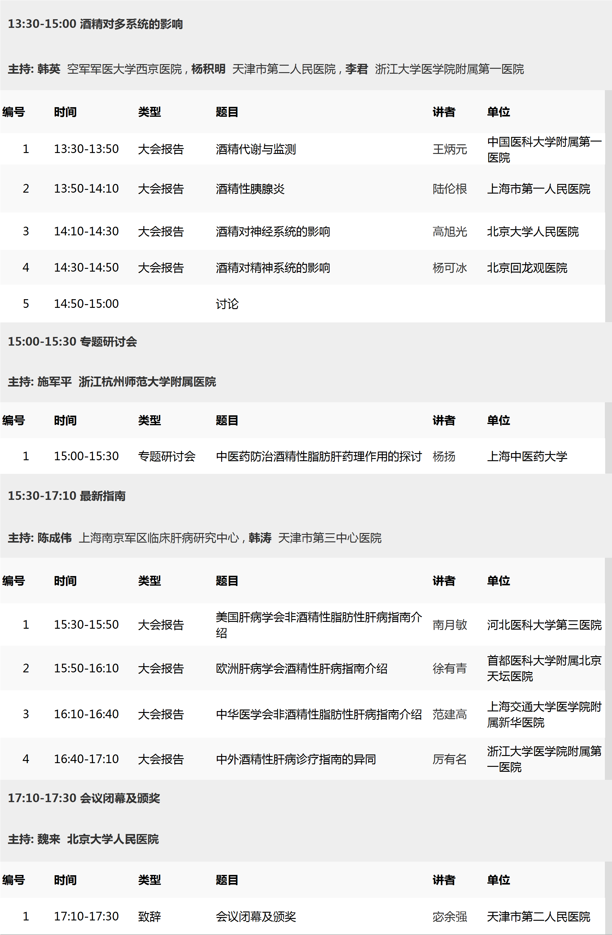612x935 pixels.
Task: Click speaker name 宓余强
Action: point(450,916)
